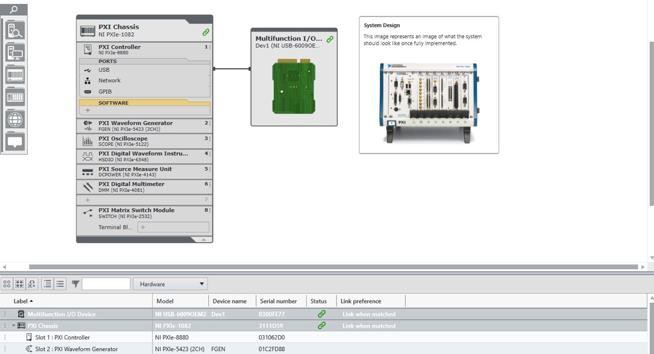Open slot 3 Oscilloscope options dots
Viewport: 654px width, 354px height.
209,138
